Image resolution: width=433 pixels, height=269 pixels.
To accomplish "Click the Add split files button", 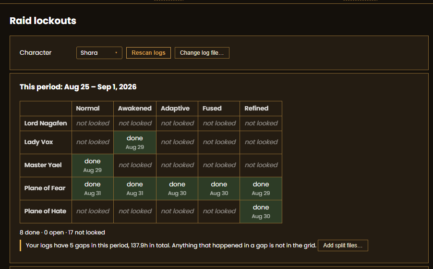I will pyautogui.click(x=343, y=245).
